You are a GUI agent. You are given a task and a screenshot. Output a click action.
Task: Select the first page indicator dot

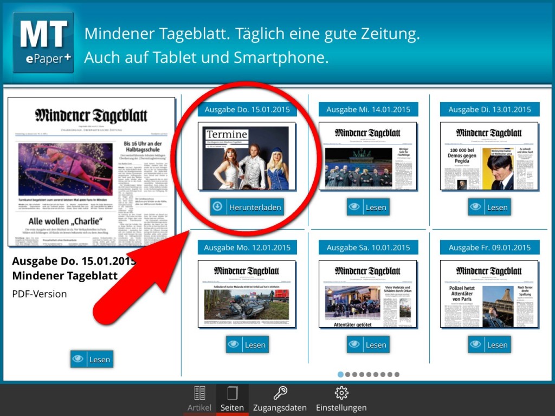[340, 374]
